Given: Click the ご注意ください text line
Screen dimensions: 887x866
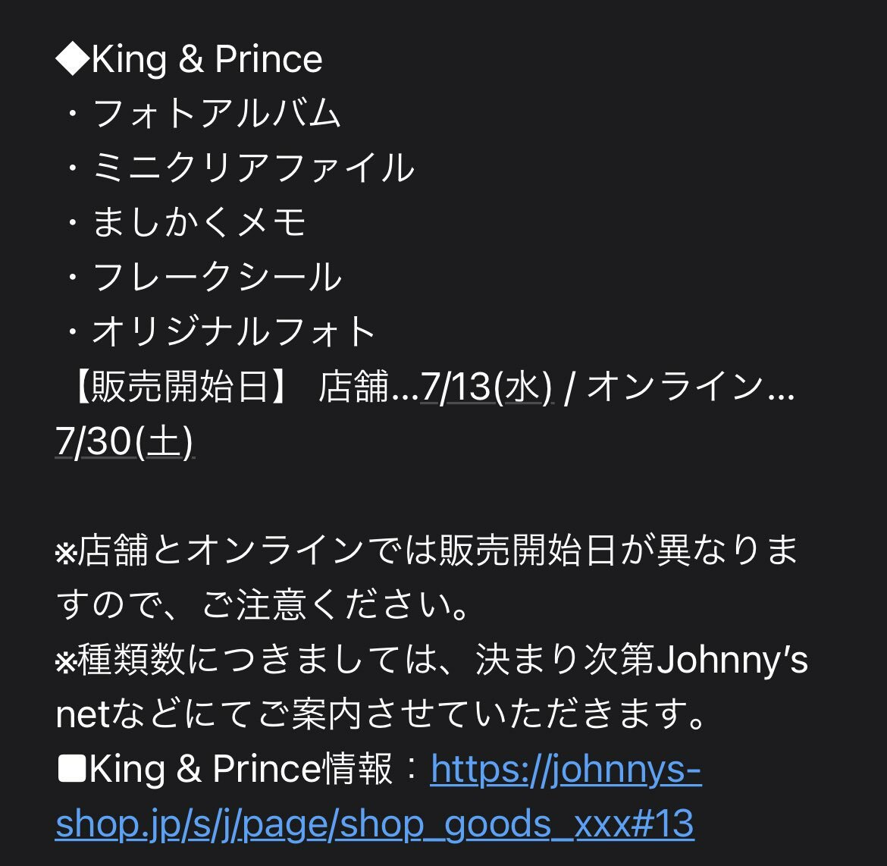Looking at the screenshot, I should [x=262, y=604].
